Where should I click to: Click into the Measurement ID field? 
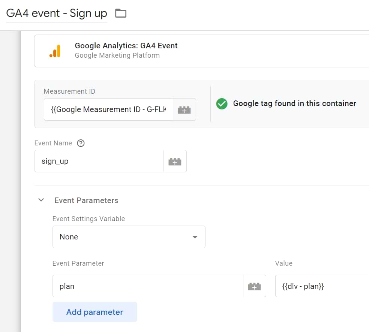coord(108,110)
